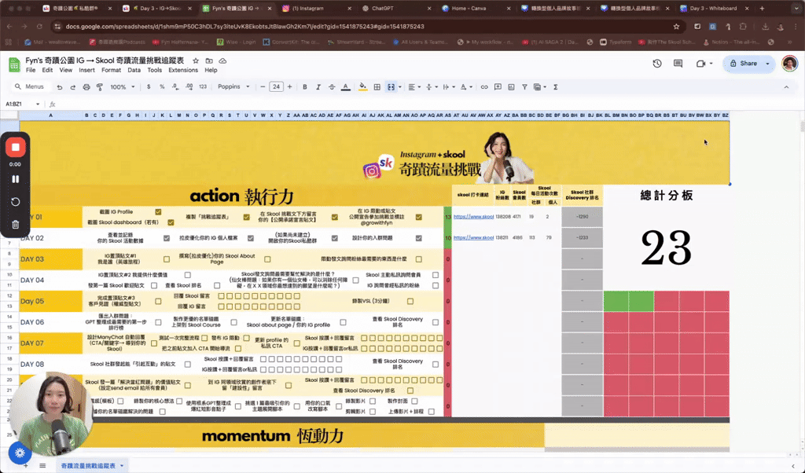Viewport: 805px width, 473px height.
Task: Click the Share button
Action: (744, 64)
